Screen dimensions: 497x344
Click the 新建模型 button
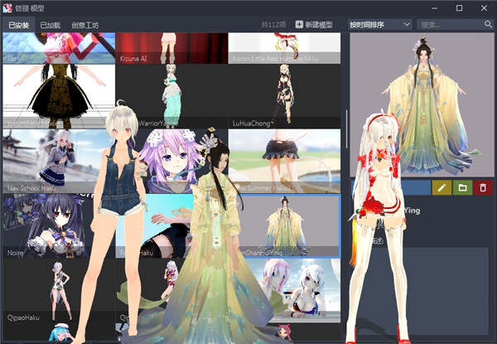314,24
